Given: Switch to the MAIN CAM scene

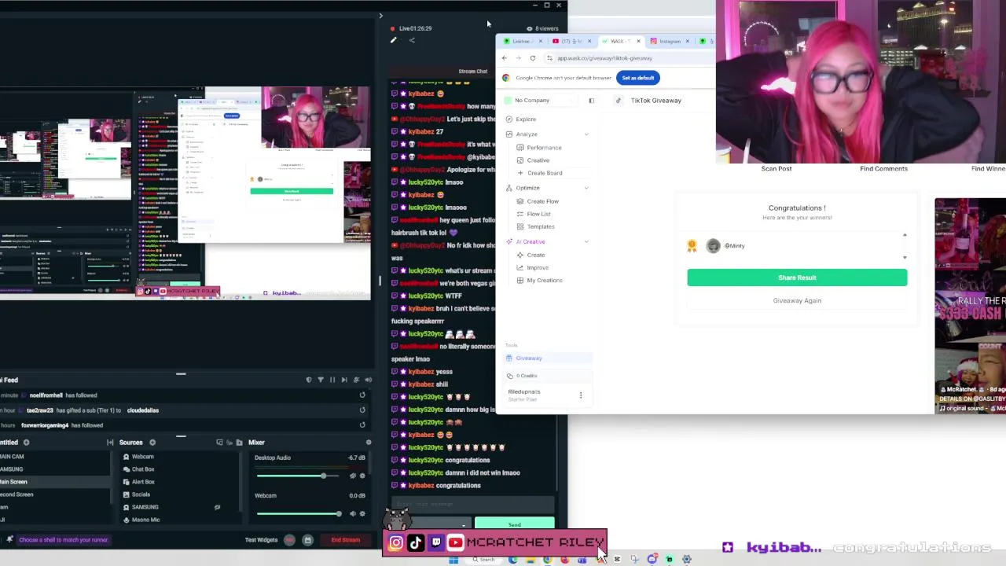Looking at the screenshot, I should tap(55, 457).
